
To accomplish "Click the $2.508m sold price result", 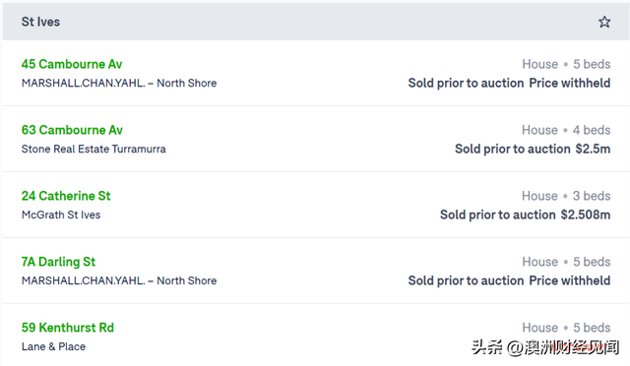I will pyautogui.click(x=586, y=214).
